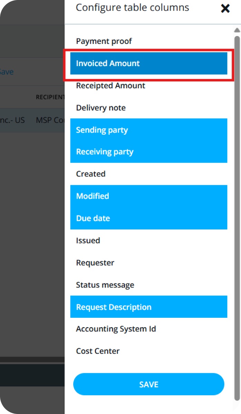Enable the Receipted Amount column
The width and height of the screenshot is (241, 414).
pos(110,86)
